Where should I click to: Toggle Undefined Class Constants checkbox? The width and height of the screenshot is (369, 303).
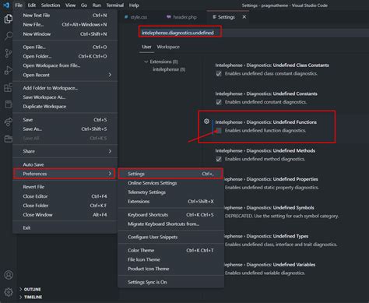[219, 74]
